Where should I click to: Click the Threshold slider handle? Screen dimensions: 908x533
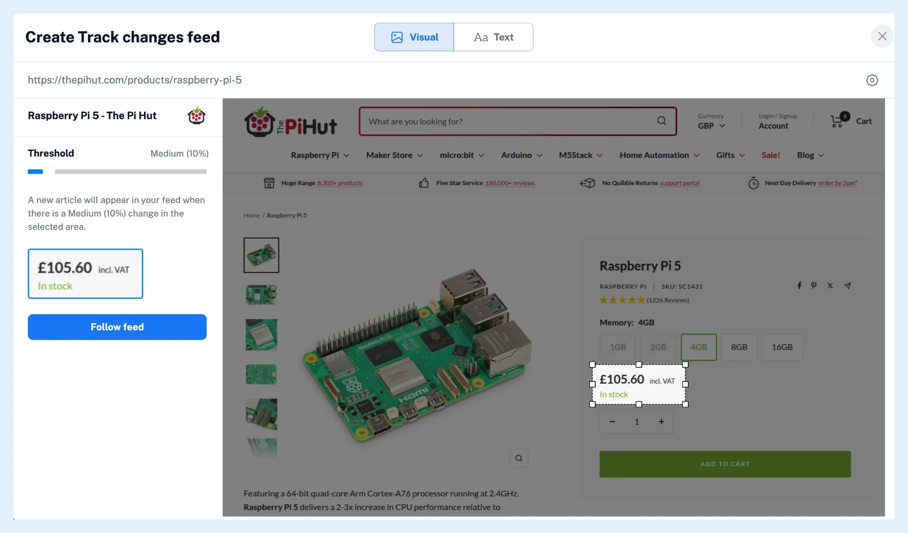point(49,171)
